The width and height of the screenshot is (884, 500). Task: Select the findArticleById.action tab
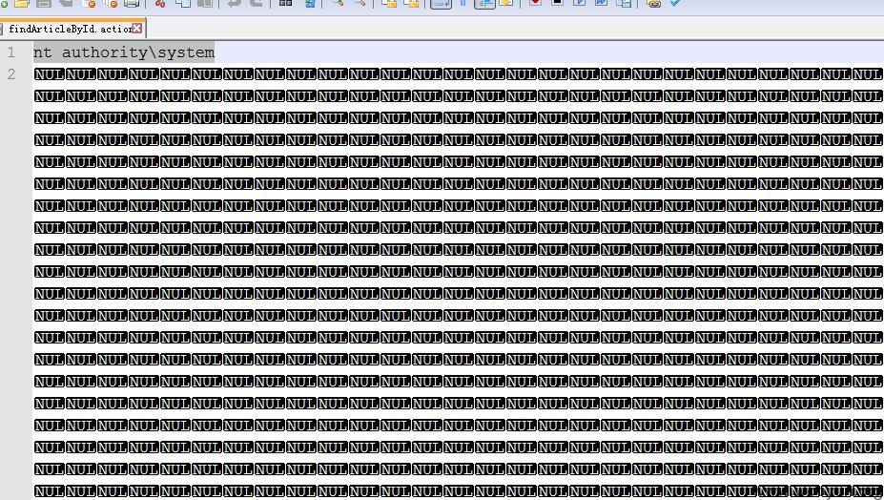point(70,29)
